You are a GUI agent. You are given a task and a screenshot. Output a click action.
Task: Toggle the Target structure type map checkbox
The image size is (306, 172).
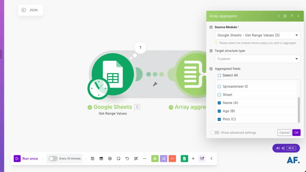[211, 51]
